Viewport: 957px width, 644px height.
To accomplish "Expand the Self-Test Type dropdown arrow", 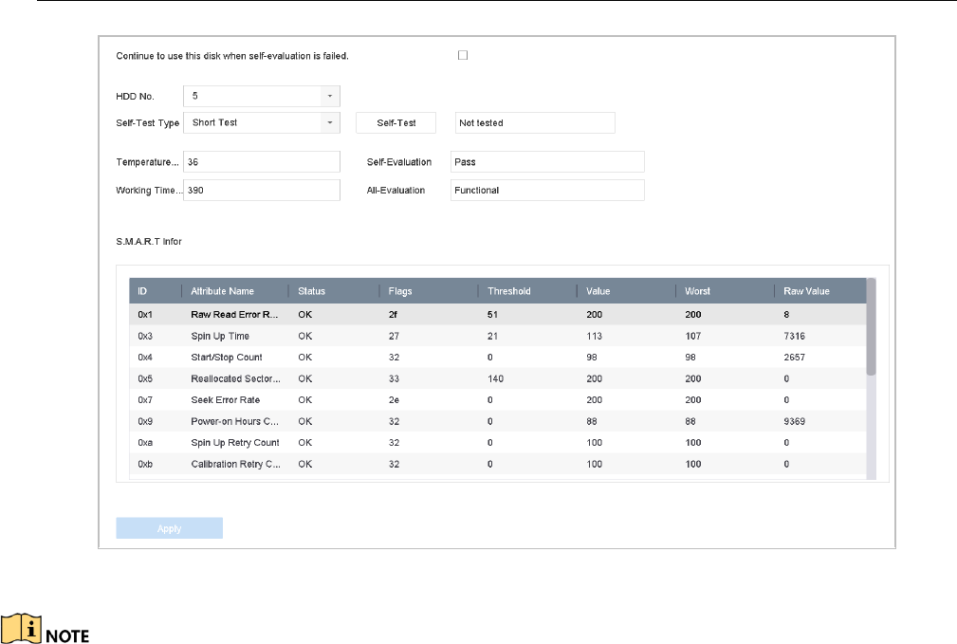I will [x=329, y=122].
